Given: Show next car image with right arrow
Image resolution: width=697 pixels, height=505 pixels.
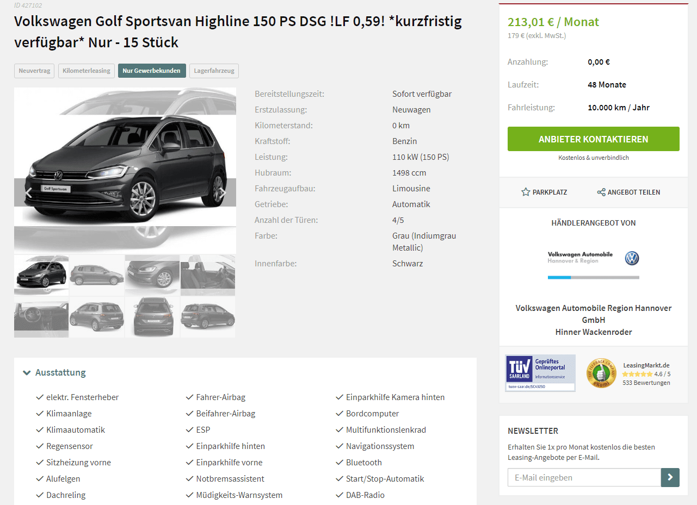Looking at the screenshot, I should pos(221,192).
